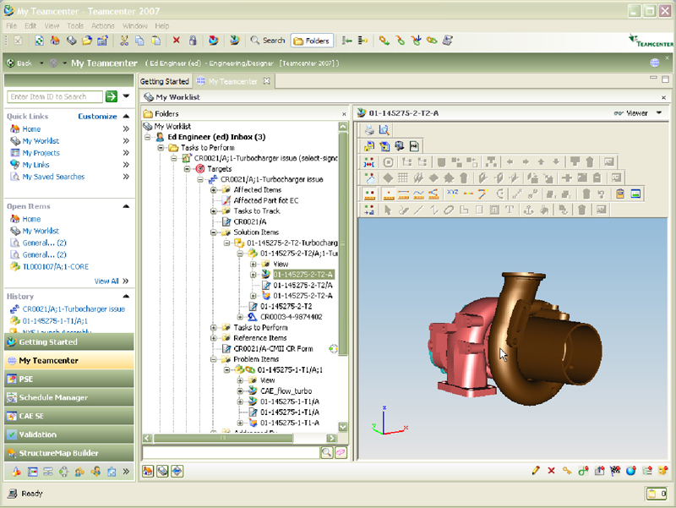Image resolution: width=676 pixels, height=508 pixels.
Task: Click the Enter Item ID to Search field
Action: pyautogui.click(x=55, y=96)
